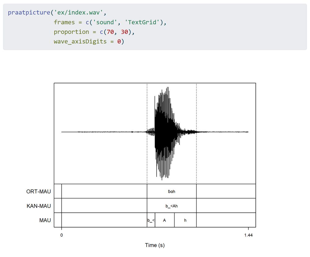
Task: Click the MAU tier label
Action: click(45, 220)
